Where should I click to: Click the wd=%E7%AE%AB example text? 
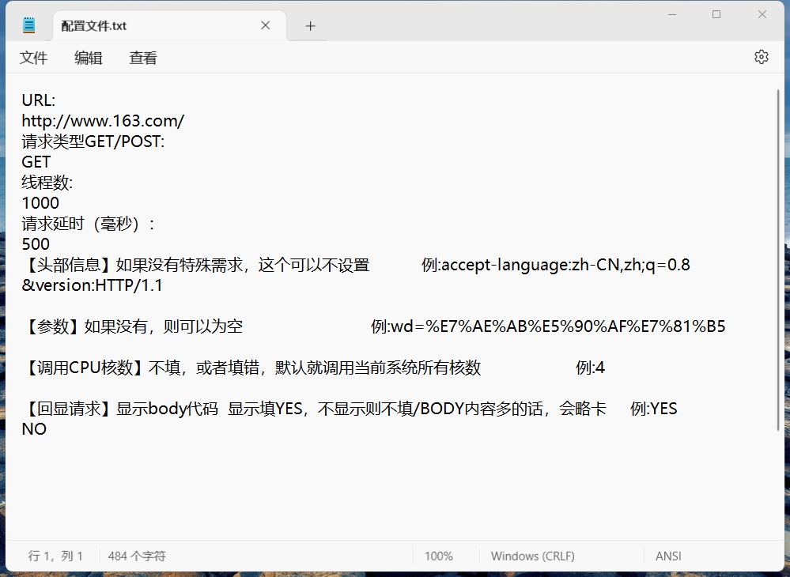tap(558, 326)
